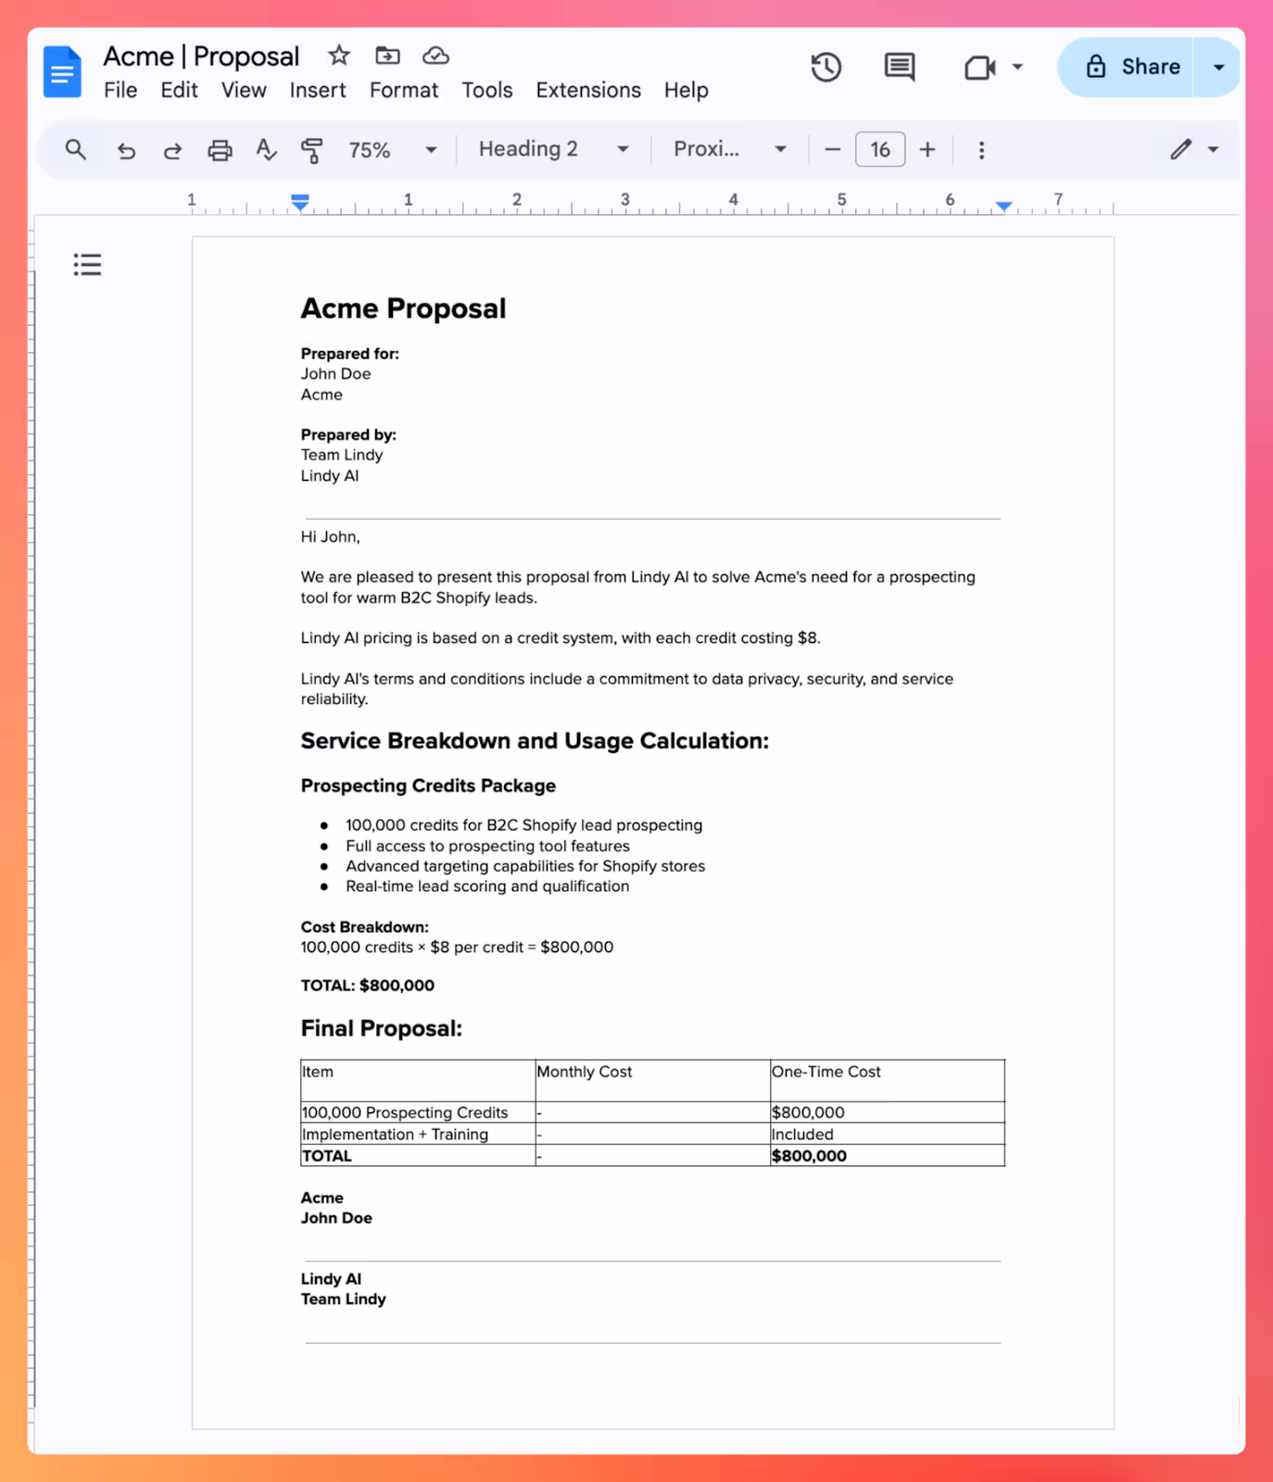The image size is (1273, 1482).
Task: Show the document outline list icon
Action: pos(87,265)
